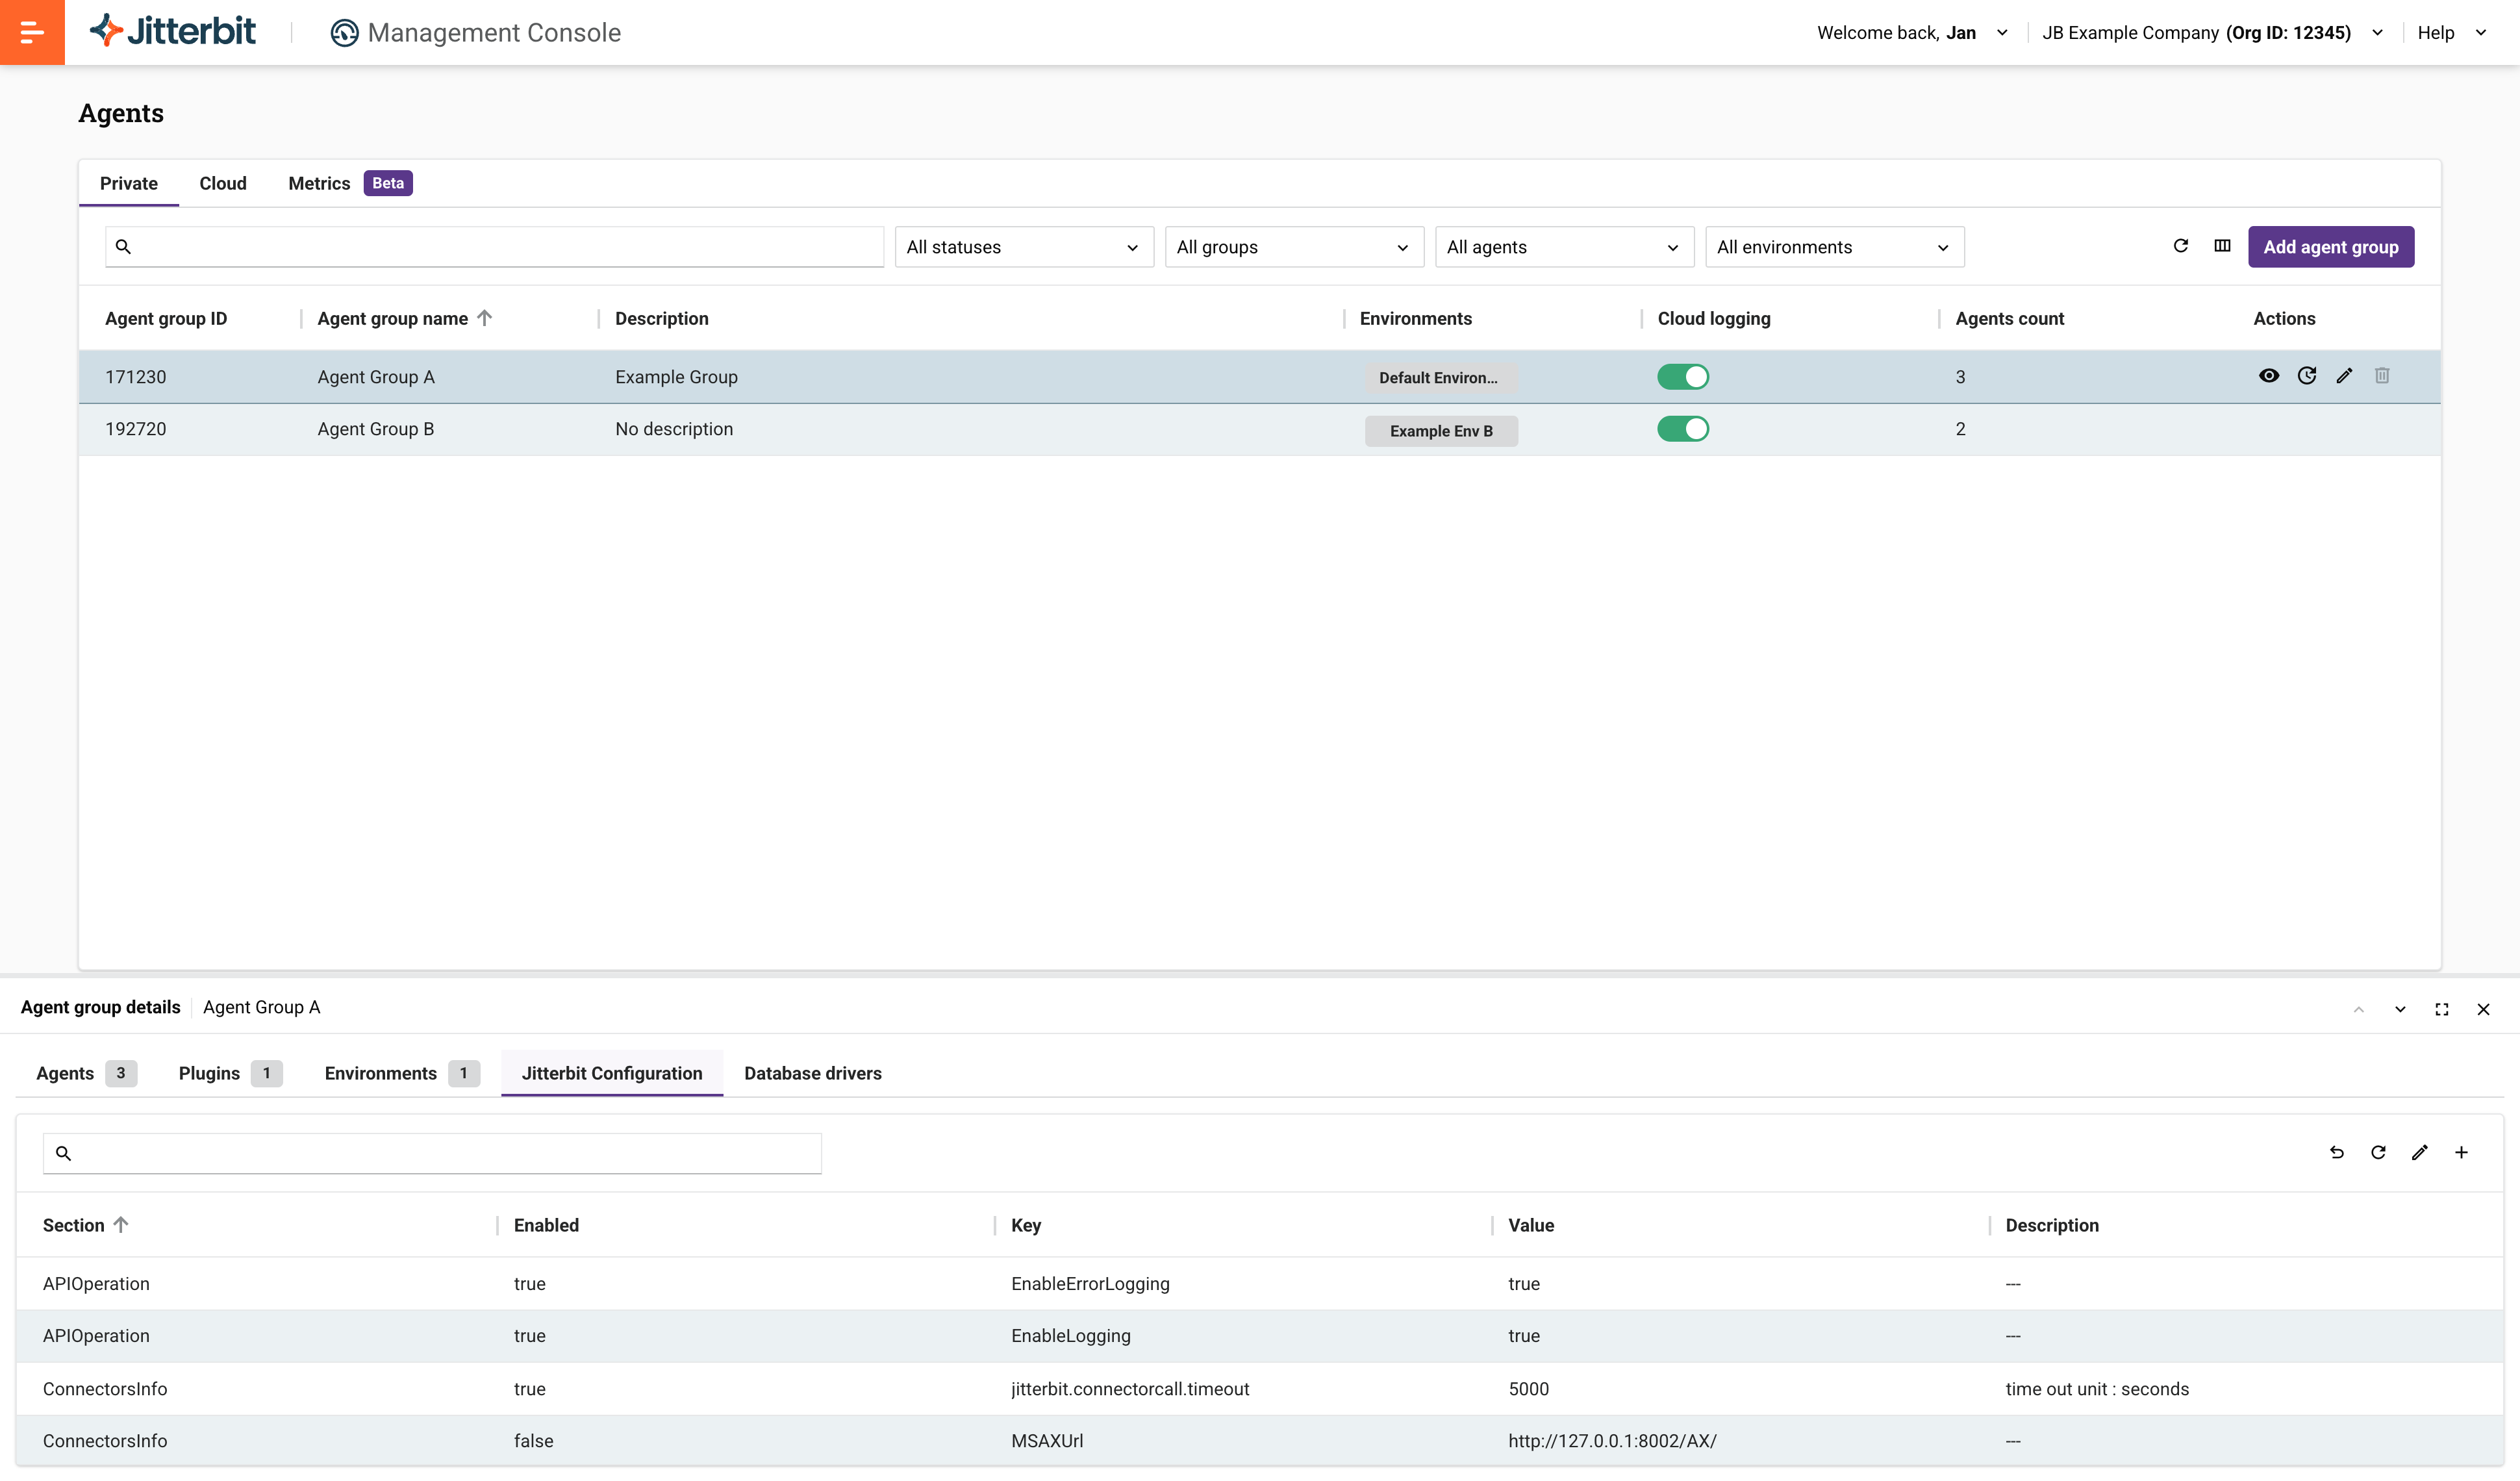Click the circular refresh arrow for Agent Group A
2520x1481 pixels.
coord(2307,376)
